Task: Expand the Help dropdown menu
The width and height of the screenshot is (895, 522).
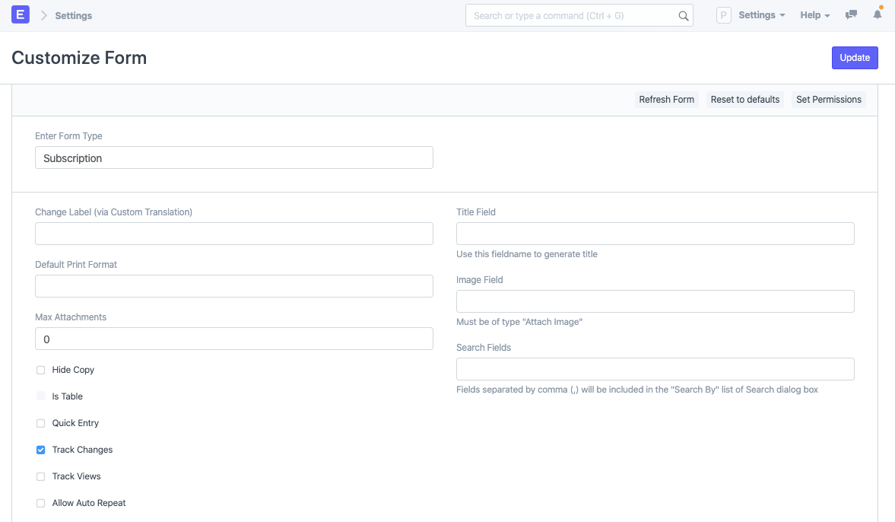Action: 814,15
